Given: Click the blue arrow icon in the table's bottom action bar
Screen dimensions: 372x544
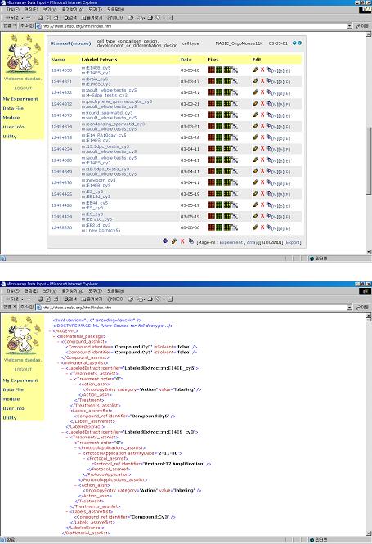Looking at the screenshot, I should [x=165, y=241].
